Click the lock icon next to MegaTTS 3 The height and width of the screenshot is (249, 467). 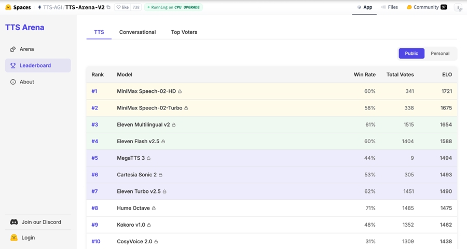[x=149, y=158]
